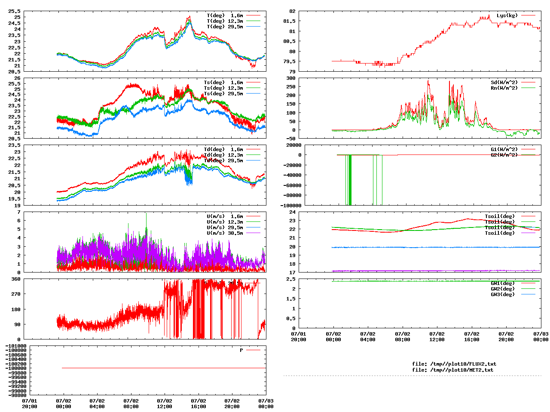The height and width of the screenshot is (412, 550).
Task: Click the Lys(kg) legend entry
Action: 516,15
